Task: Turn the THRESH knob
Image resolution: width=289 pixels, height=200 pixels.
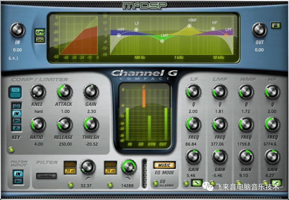Action: point(91,124)
